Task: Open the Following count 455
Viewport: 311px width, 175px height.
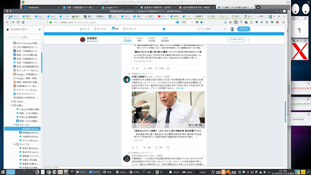Action: (x=139, y=39)
